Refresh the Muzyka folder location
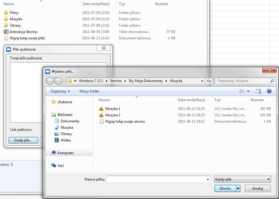This screenshot has height=199, width=279. point(209,81)
